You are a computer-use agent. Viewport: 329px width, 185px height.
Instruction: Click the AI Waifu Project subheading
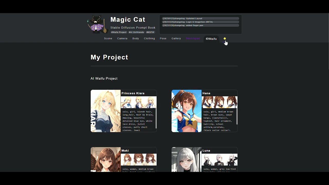[x=104, y=79]
